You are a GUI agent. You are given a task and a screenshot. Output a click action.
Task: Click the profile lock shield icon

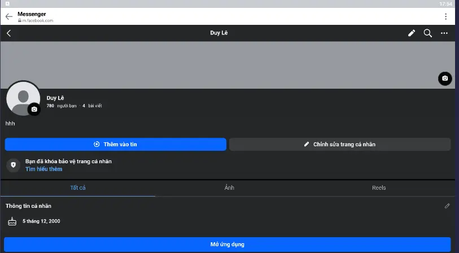[14, 165]
